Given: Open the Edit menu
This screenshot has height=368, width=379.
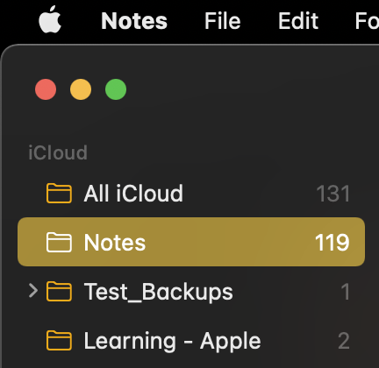Looking at the screenshot, I should [298, 21].
